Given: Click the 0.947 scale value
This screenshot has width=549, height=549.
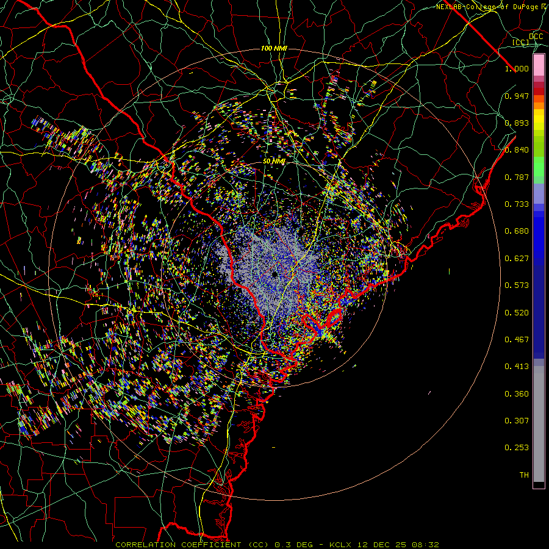Looking at the screenshot, I should (x=517, y=96).
